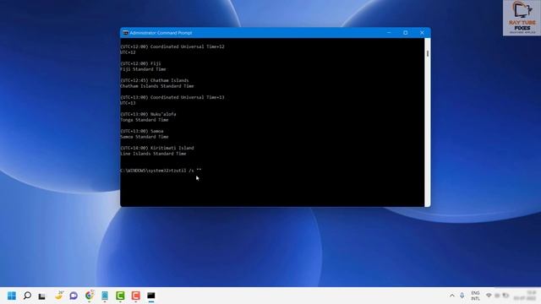Close the Administrator Command Prompt window
The image size is (541, 304).
(422, 33)
